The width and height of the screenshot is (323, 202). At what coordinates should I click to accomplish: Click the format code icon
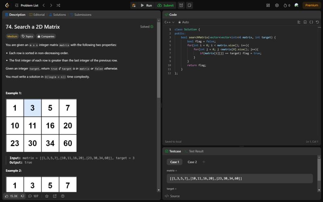coord(299,22)
